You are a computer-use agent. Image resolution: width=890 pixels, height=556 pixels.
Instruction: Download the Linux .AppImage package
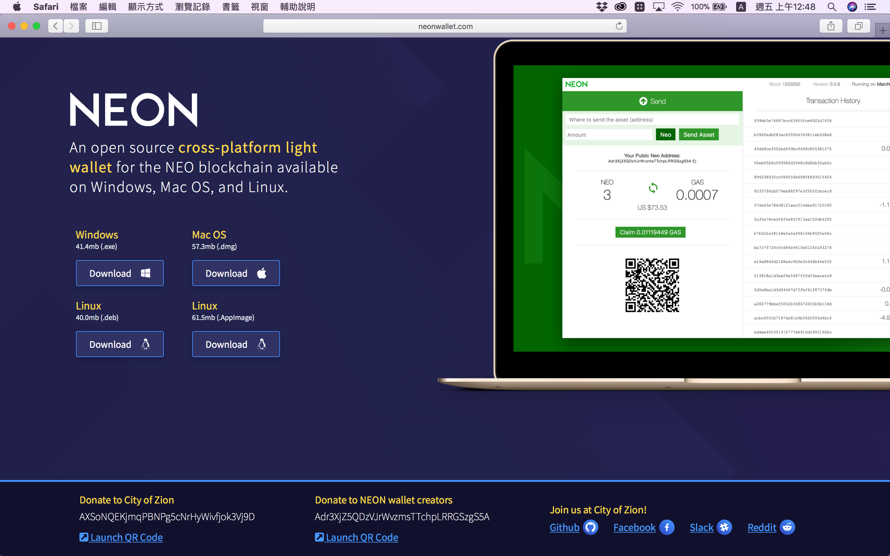[236, 344]
